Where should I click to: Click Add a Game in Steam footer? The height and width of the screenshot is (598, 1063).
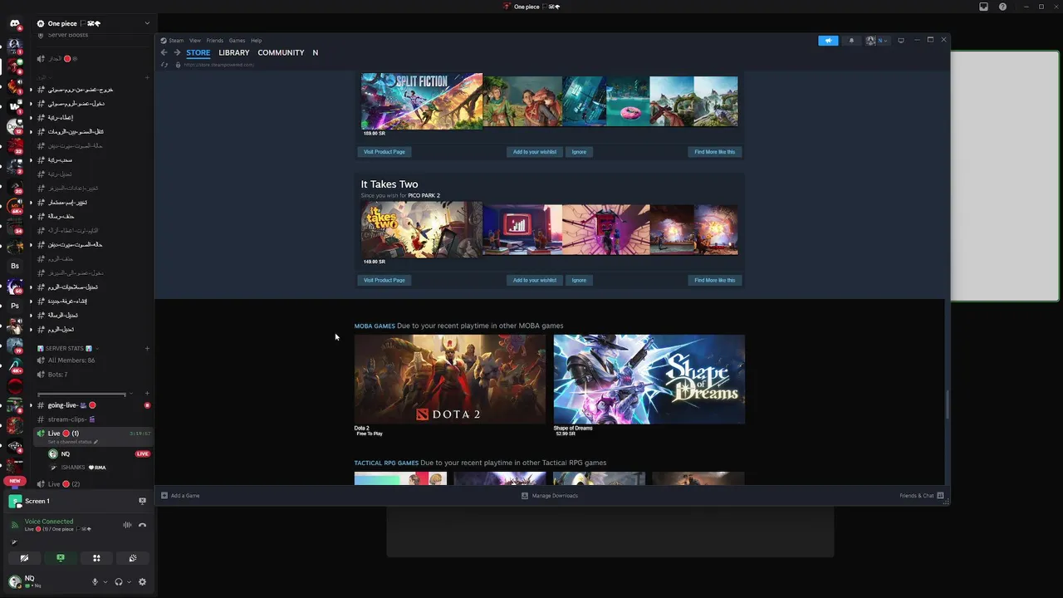[180, 496]
